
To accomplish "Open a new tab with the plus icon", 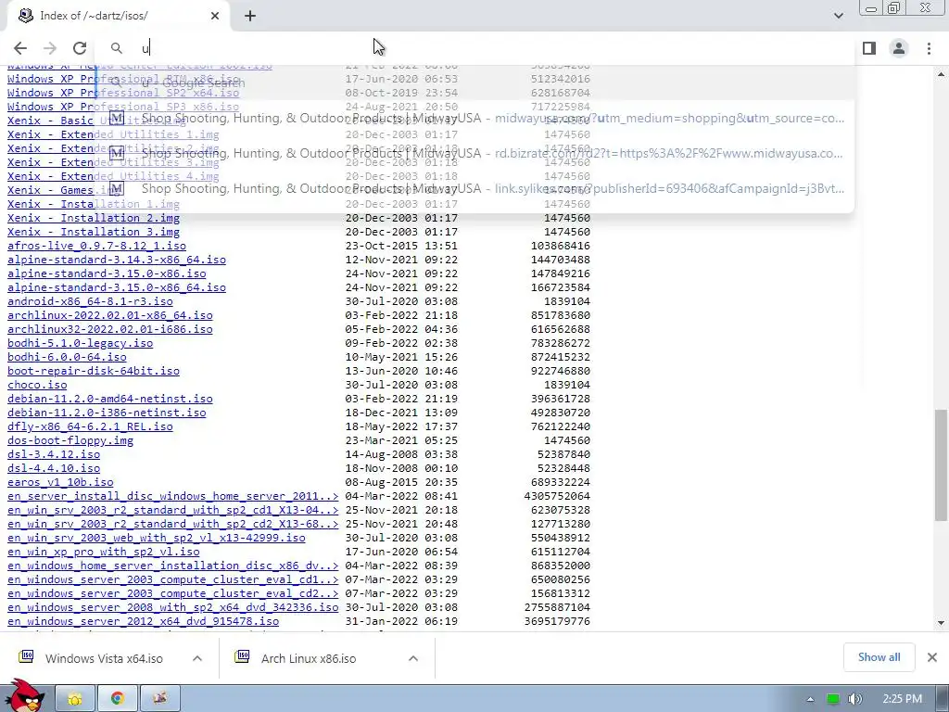I will pos(250,16).
